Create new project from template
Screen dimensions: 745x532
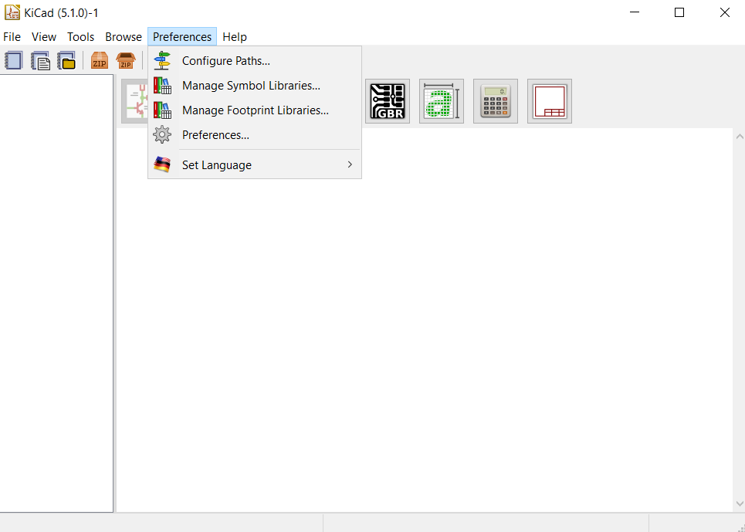coord(40,59)
